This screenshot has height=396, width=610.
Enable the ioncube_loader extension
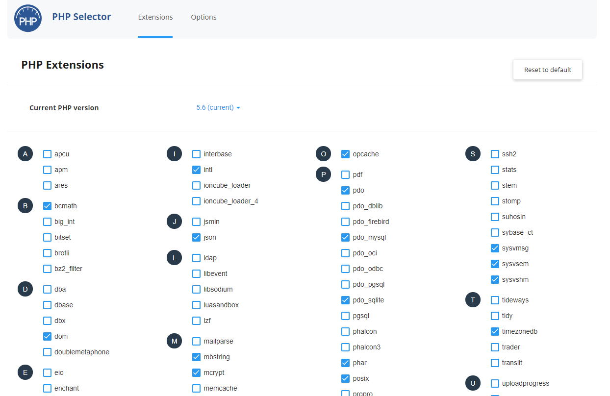[x=196, y=185]
